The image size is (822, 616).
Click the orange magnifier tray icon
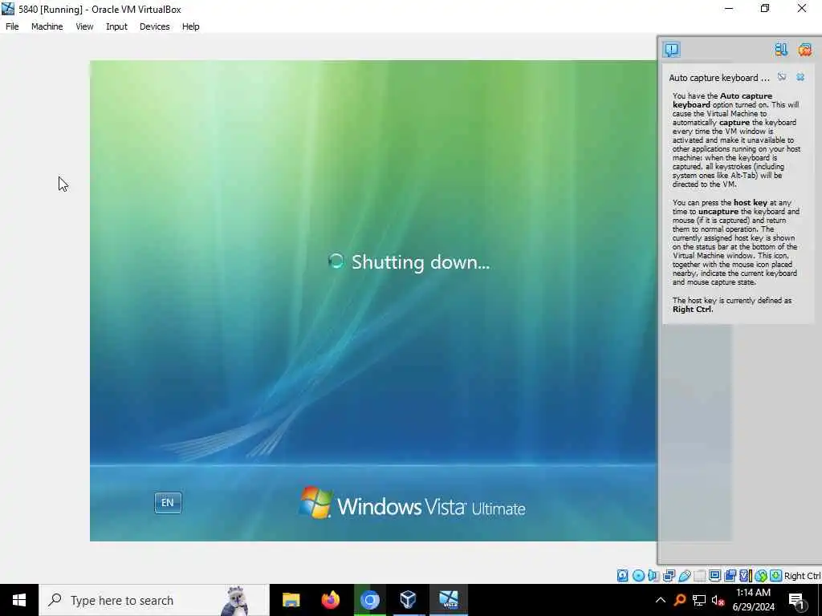(680, 600)
